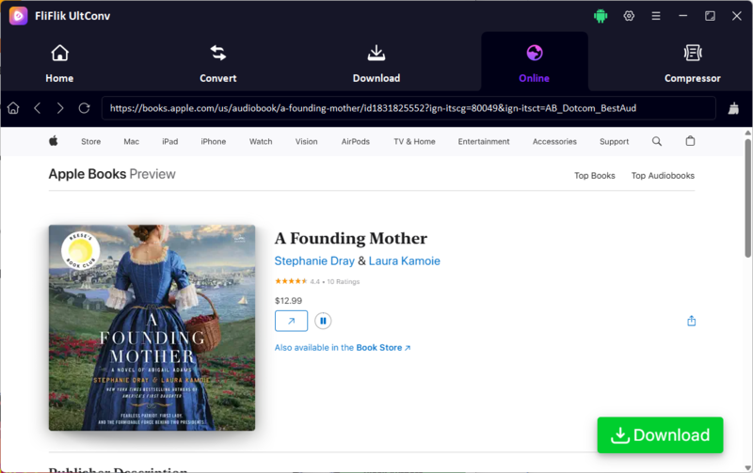This screenshot has height=473, width=753.
Task: Click the vertical page scrollbar
Action: [747, 198]
